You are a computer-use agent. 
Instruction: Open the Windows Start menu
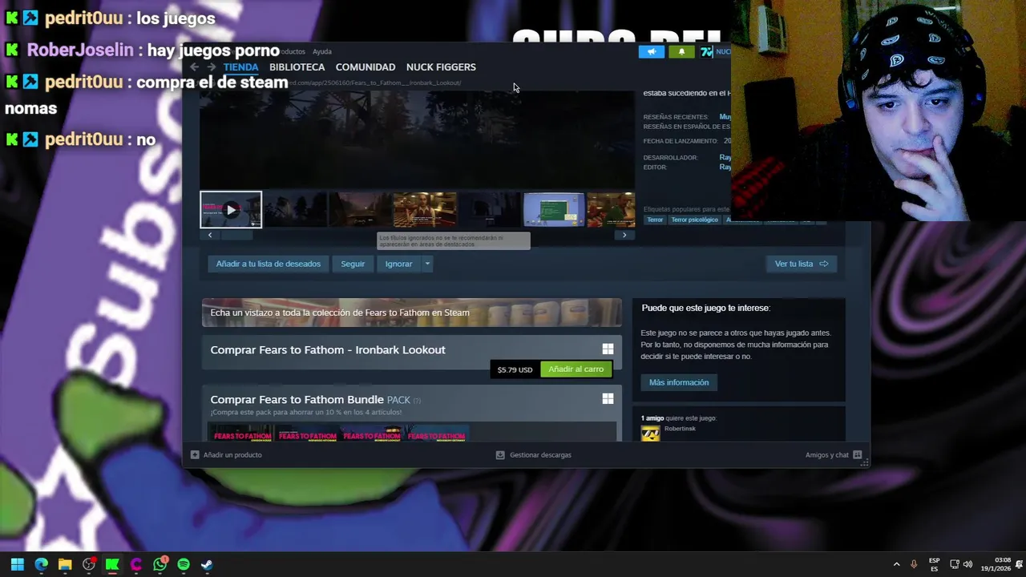pyautogui.click(x=17, y=564)
